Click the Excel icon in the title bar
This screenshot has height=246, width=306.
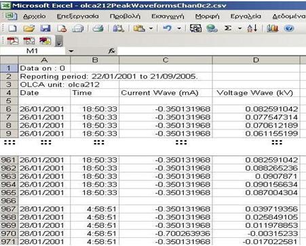5,5
